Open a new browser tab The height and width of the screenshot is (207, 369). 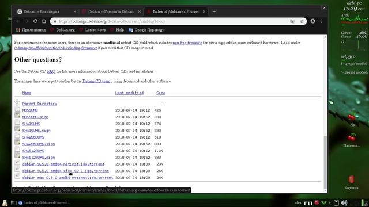coord(214,11)
